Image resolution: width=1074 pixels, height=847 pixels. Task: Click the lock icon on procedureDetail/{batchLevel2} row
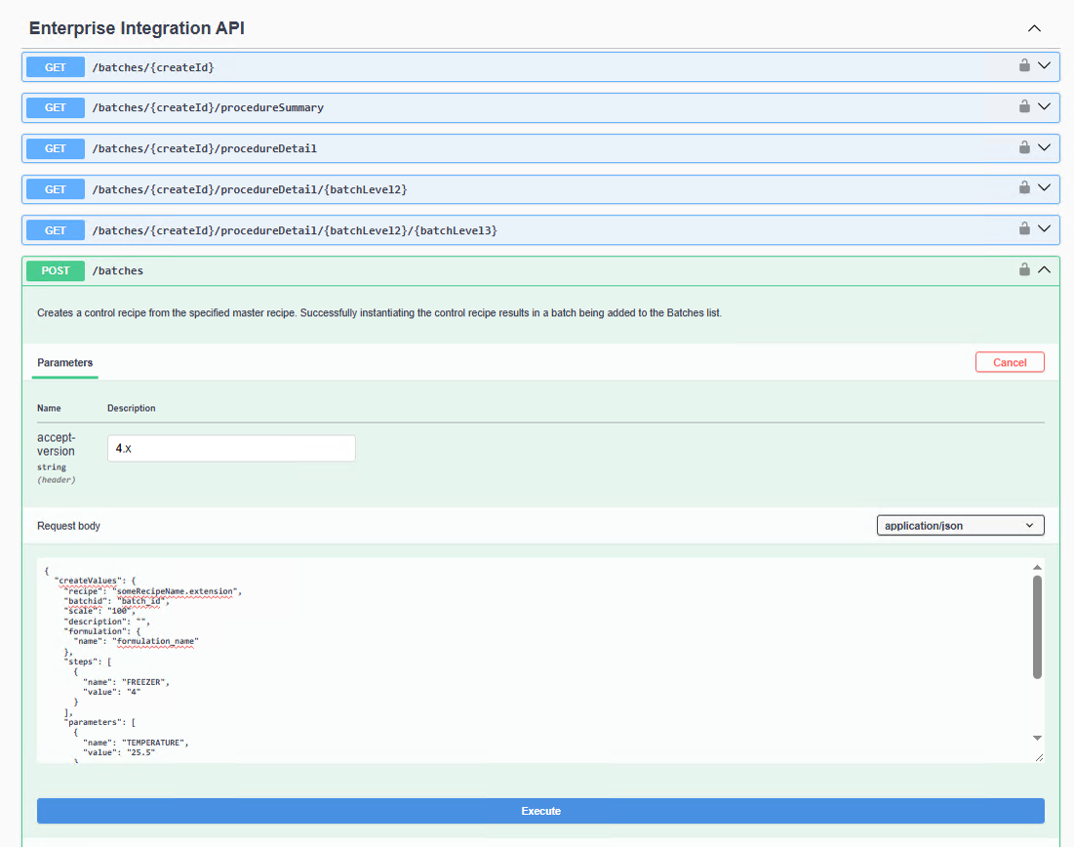[x=1024, y=187]
